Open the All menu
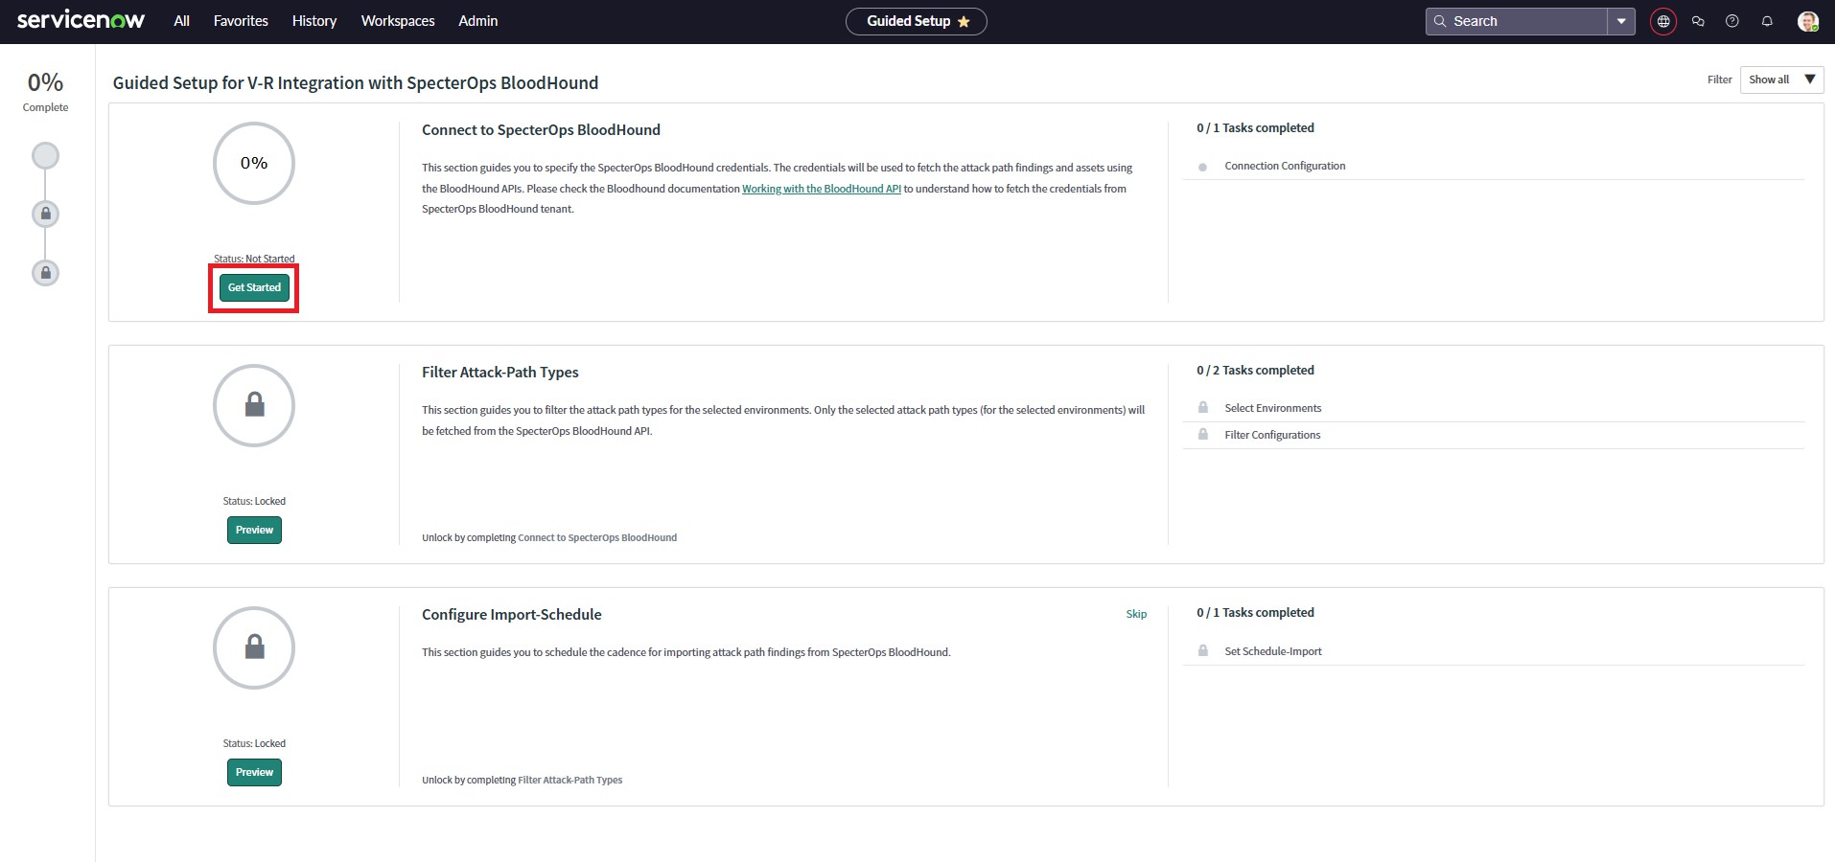Image resolution: width=1835 pixels, height=862 pixels. [x=181, y=21]
